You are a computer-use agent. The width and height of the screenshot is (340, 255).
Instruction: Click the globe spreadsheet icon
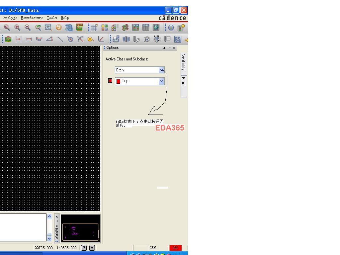click(x=156, y=28)
